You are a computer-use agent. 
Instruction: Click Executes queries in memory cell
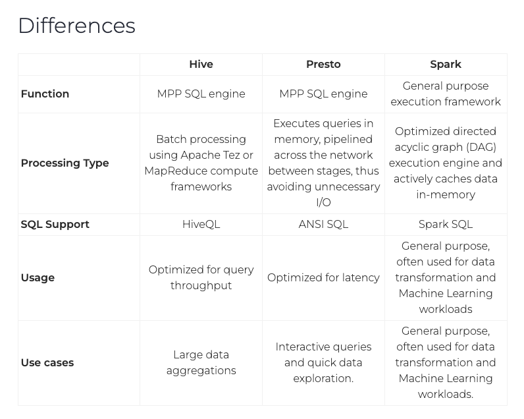pos(323,163)
